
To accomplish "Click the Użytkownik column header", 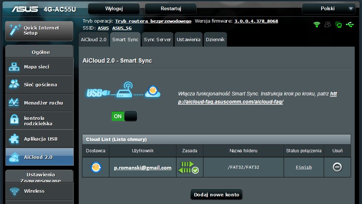I will click(143, 151).
